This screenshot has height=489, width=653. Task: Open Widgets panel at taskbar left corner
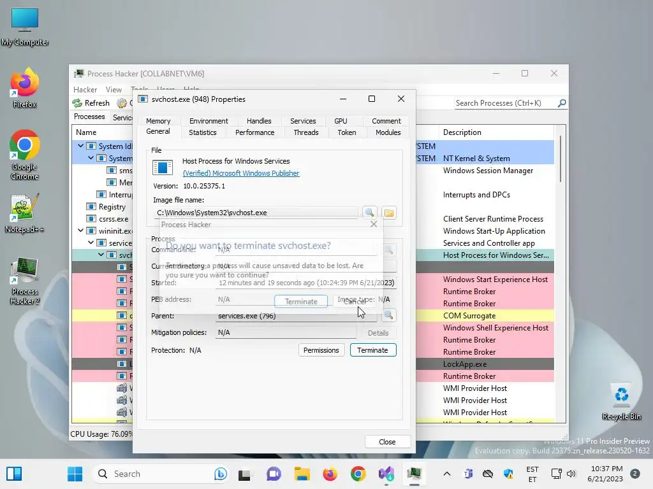[14, 474]
